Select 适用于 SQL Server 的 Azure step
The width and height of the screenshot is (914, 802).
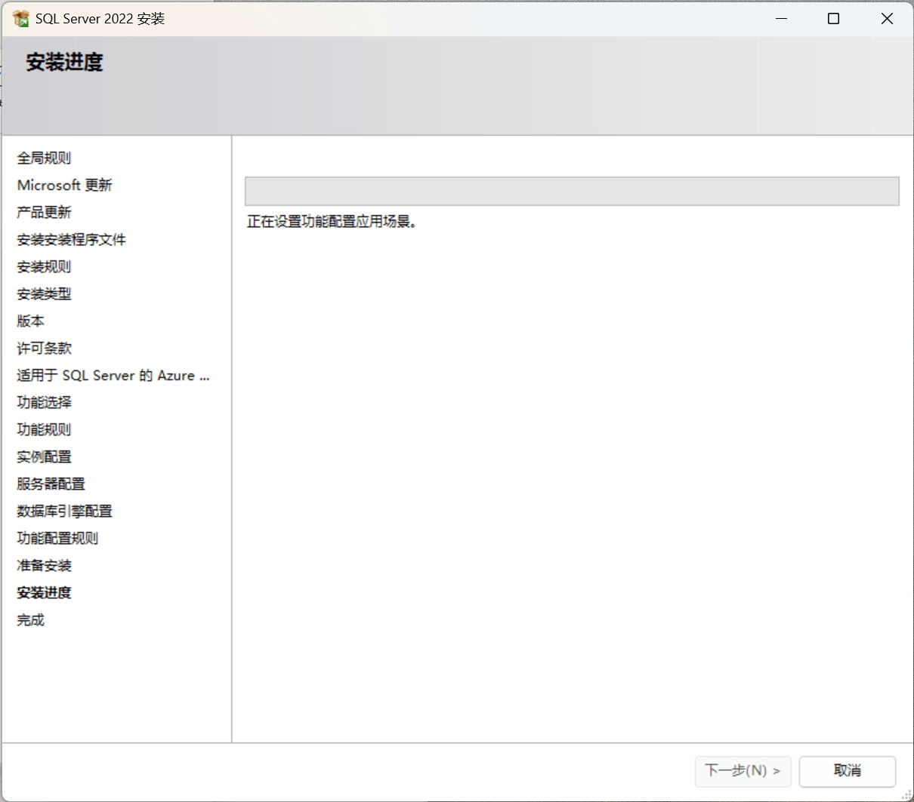(x=113, y=375)
